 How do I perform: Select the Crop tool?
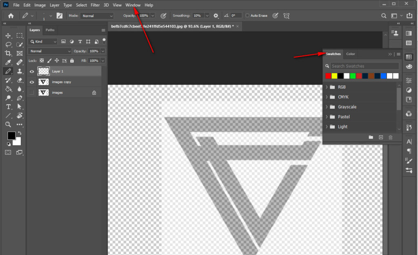click(8, 53)
